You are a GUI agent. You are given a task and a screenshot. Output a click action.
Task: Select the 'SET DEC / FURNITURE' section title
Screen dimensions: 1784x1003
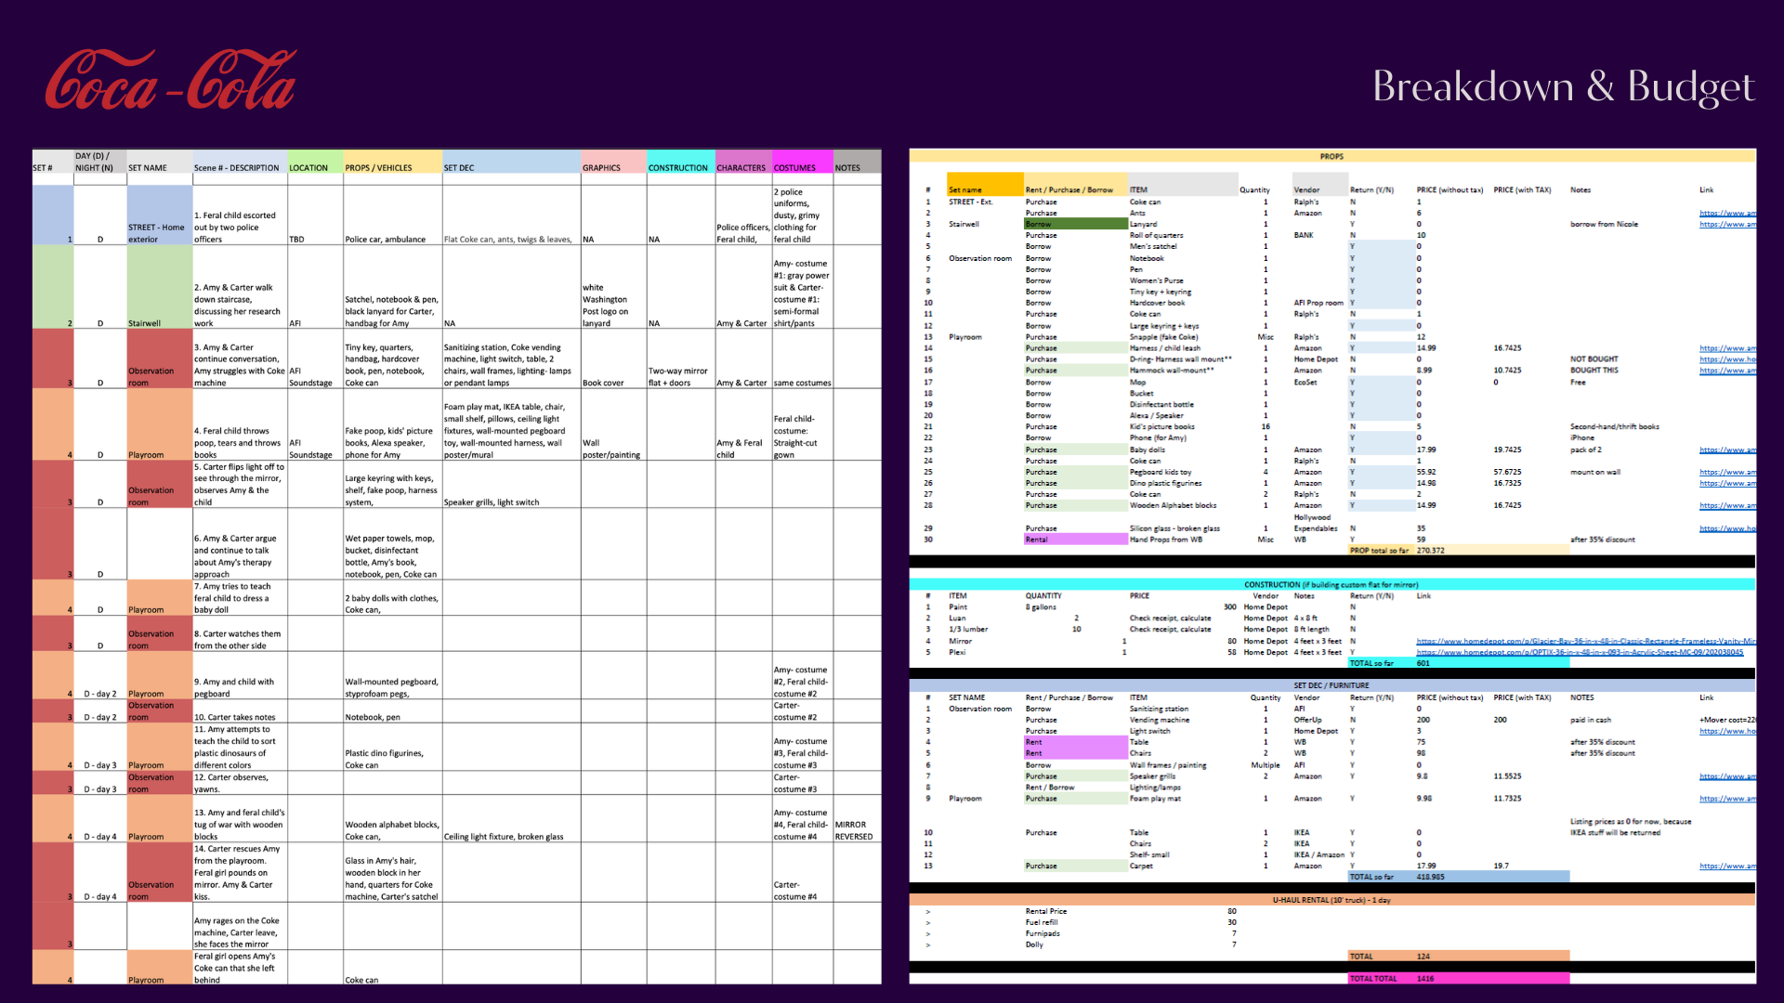pos(1331,685)
